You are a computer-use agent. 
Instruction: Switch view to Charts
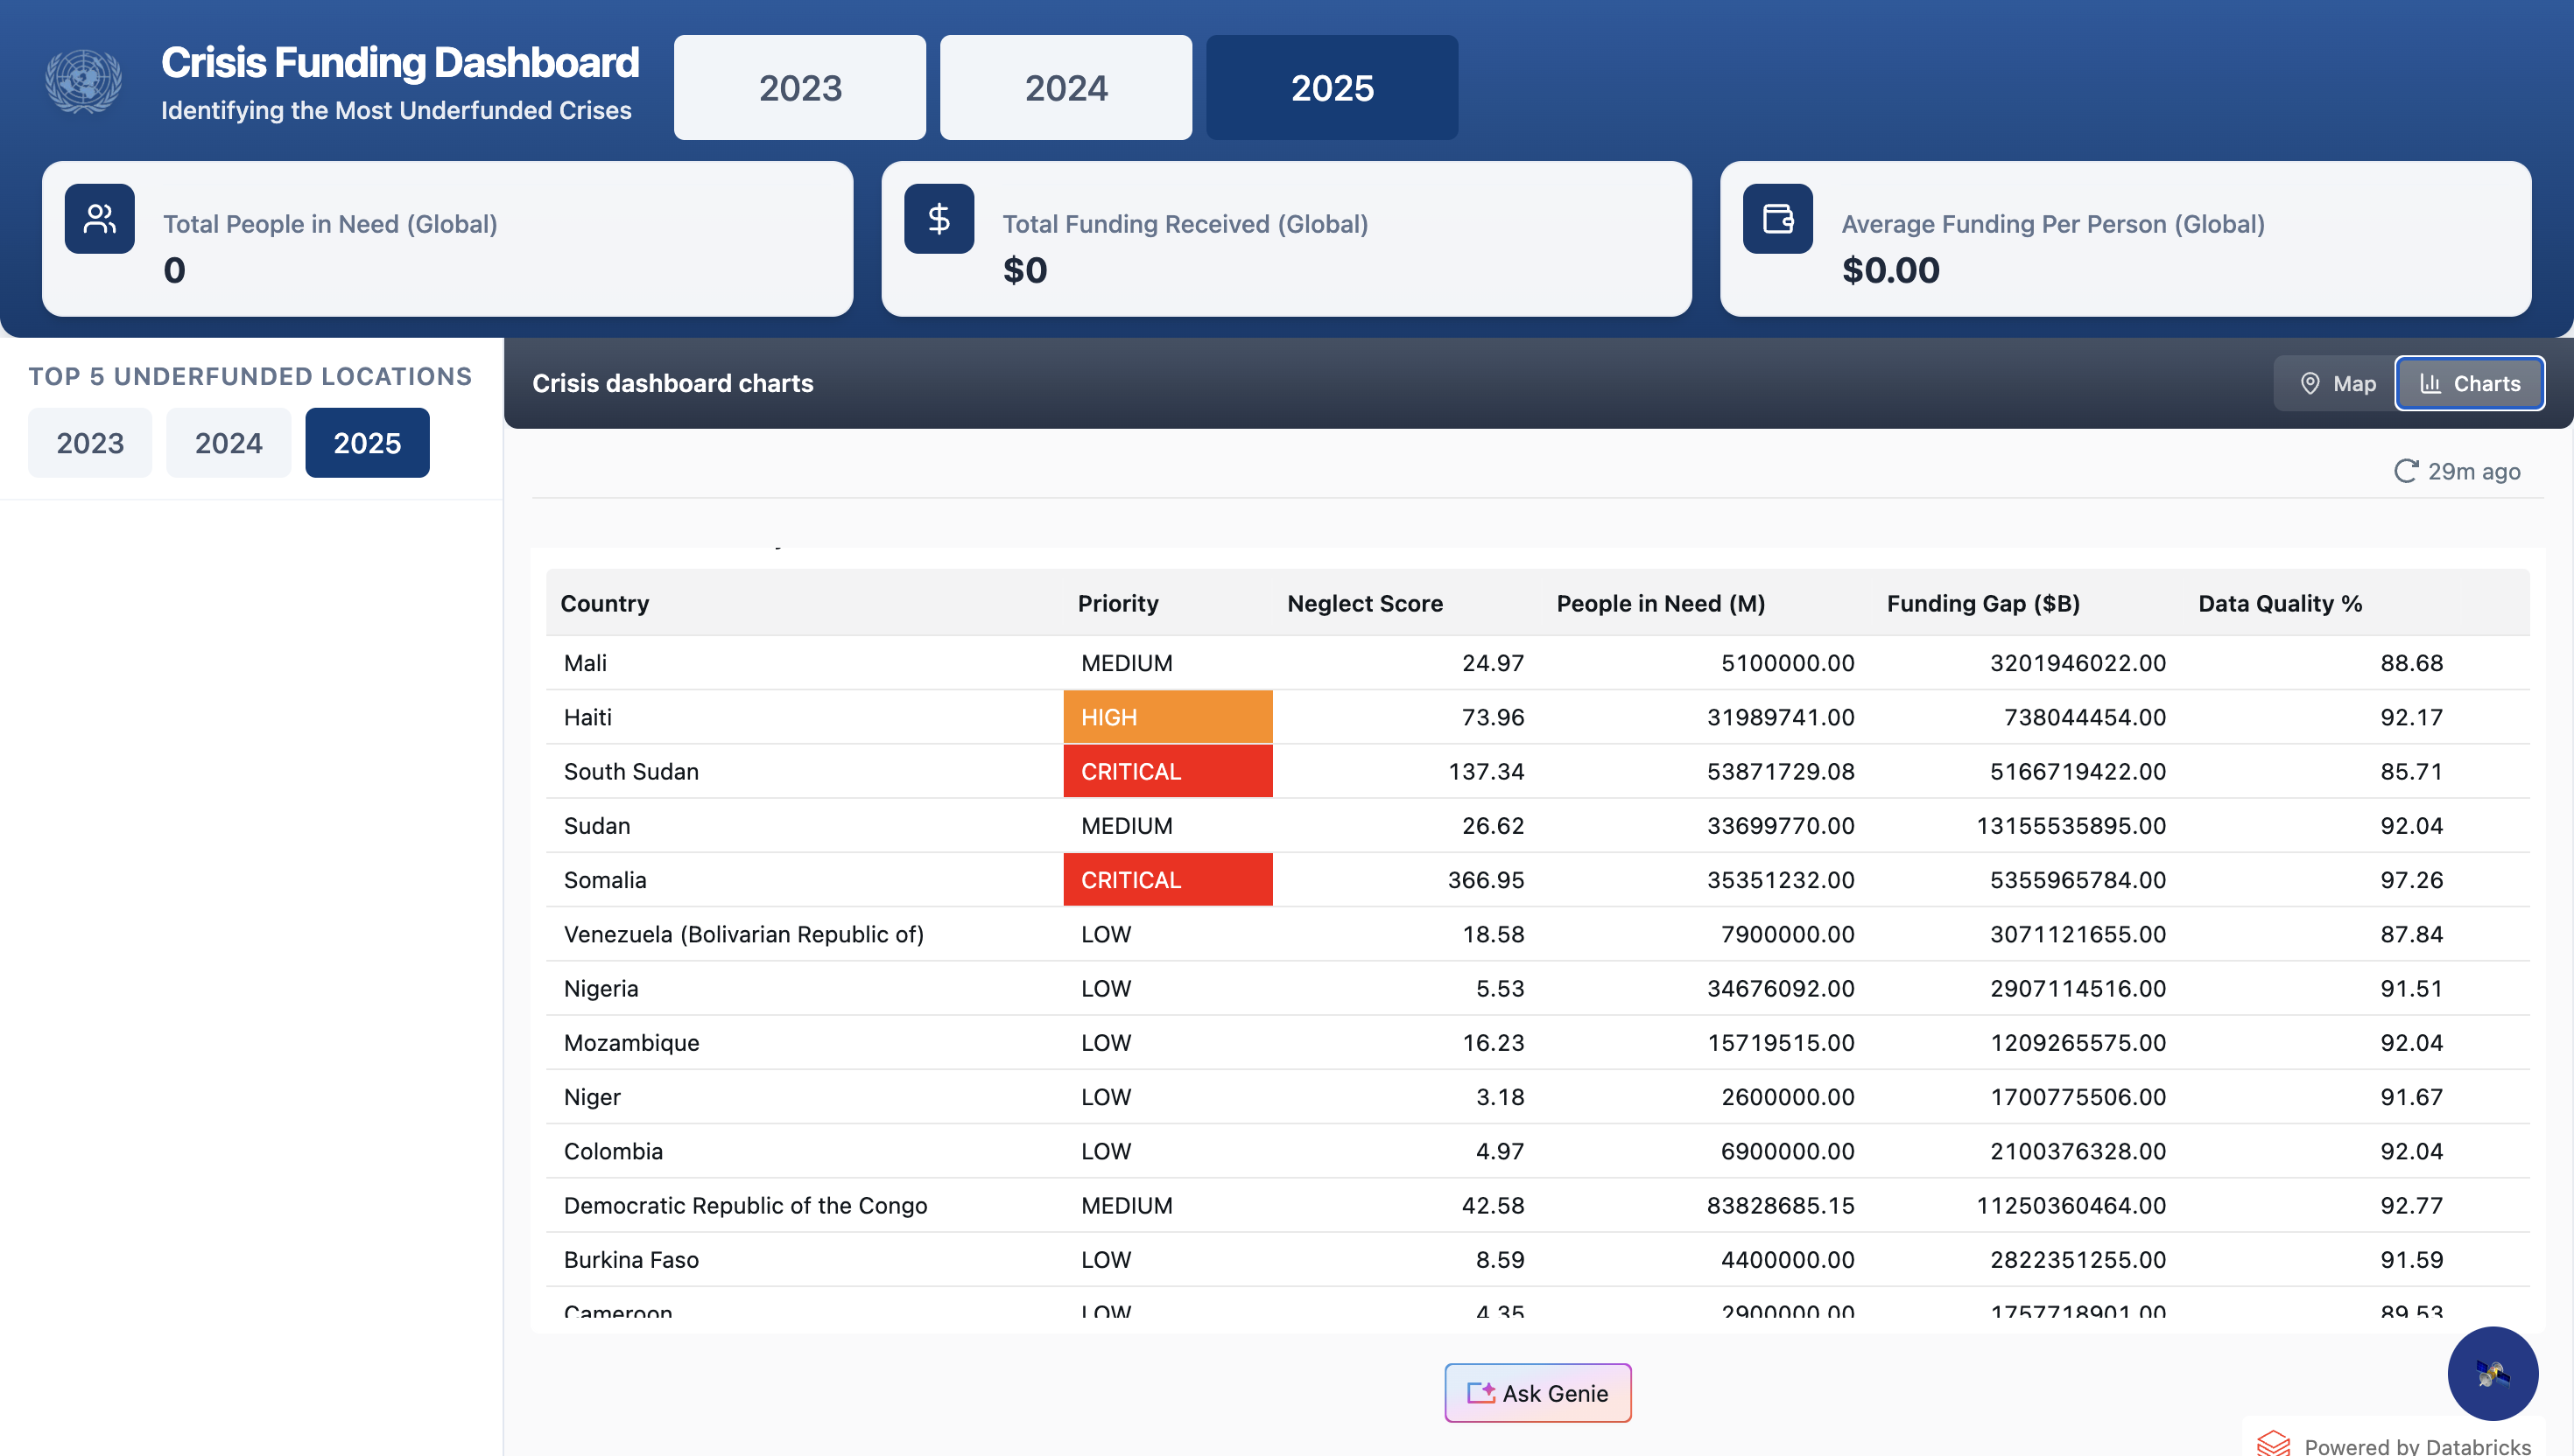(x=2469, y=384)
